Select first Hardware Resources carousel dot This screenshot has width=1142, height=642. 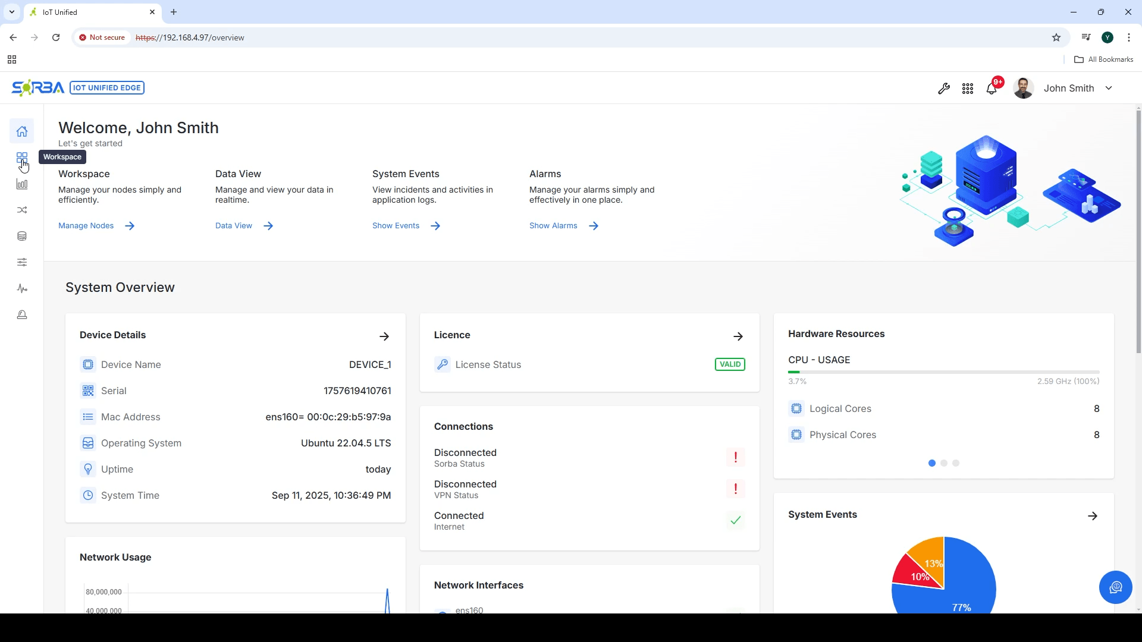932,463
